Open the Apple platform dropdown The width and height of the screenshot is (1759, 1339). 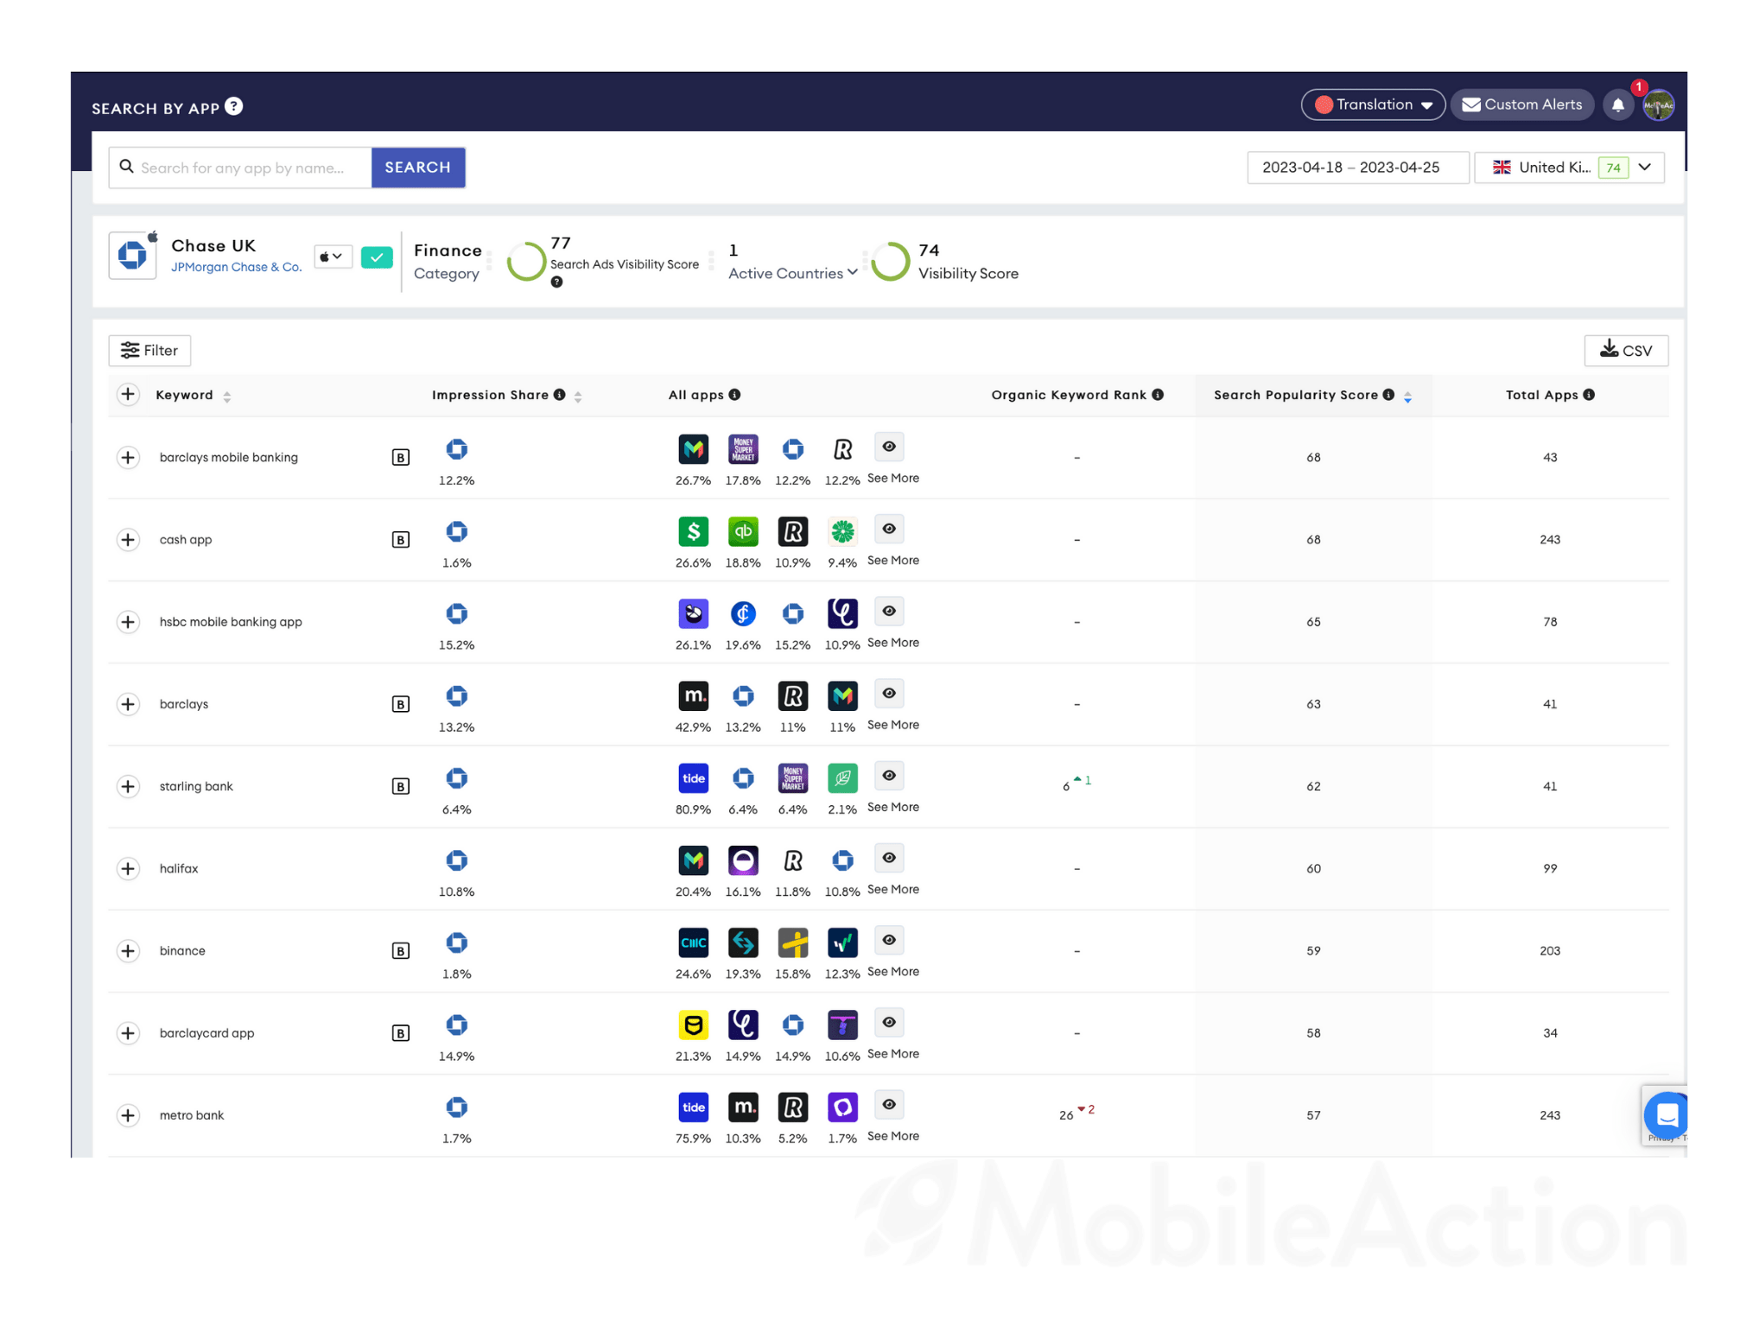pos(332,257)
